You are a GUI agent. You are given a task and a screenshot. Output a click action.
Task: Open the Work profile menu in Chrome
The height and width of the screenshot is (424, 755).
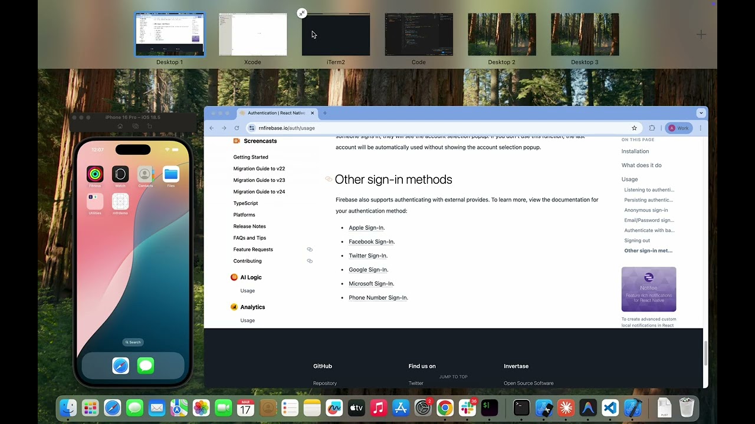(x=678, y=128)
